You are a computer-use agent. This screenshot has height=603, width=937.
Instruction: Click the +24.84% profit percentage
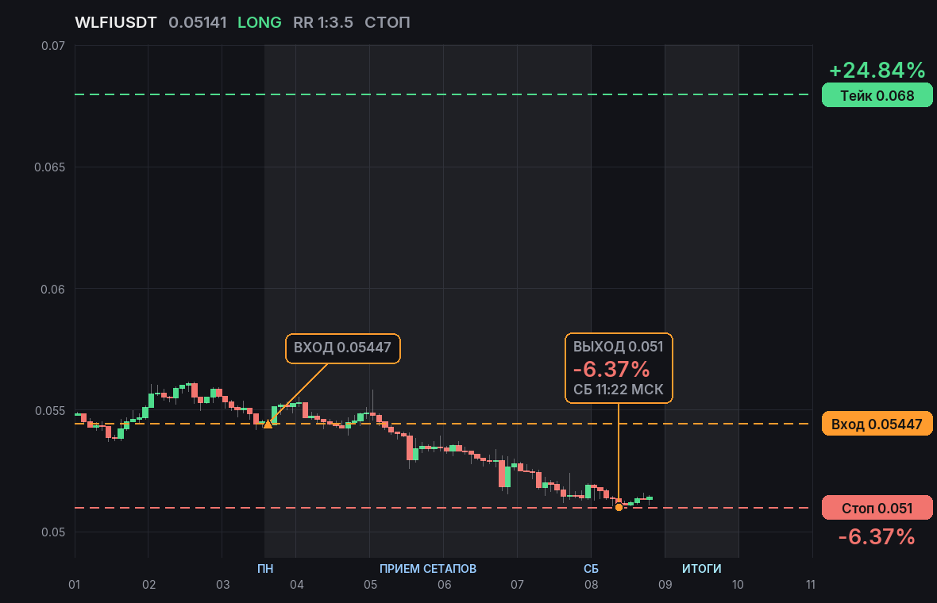(x=877, y=71)
